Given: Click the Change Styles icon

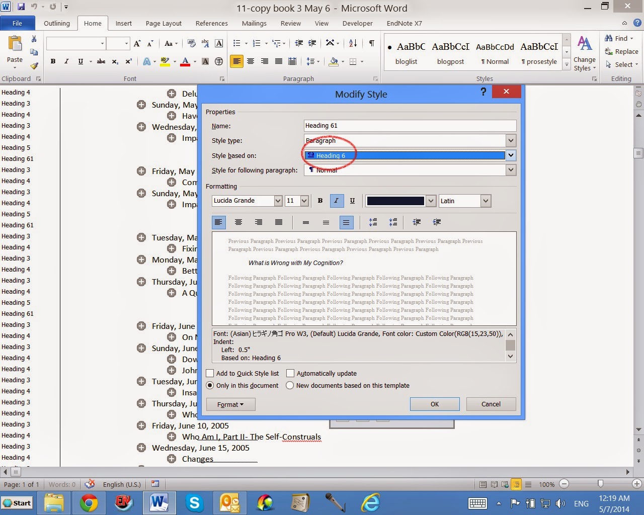Looking at the screenshot, I should [x=585, y=53].
